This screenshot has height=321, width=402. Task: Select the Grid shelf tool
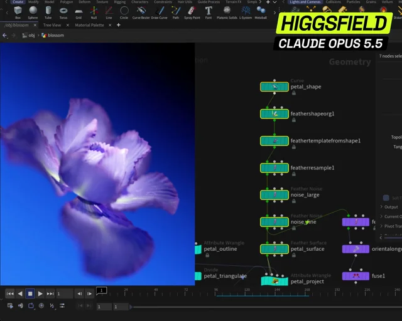pos(79,13)
